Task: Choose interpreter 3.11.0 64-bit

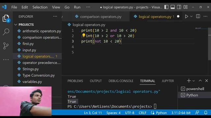Action: [x=181, y=113]
